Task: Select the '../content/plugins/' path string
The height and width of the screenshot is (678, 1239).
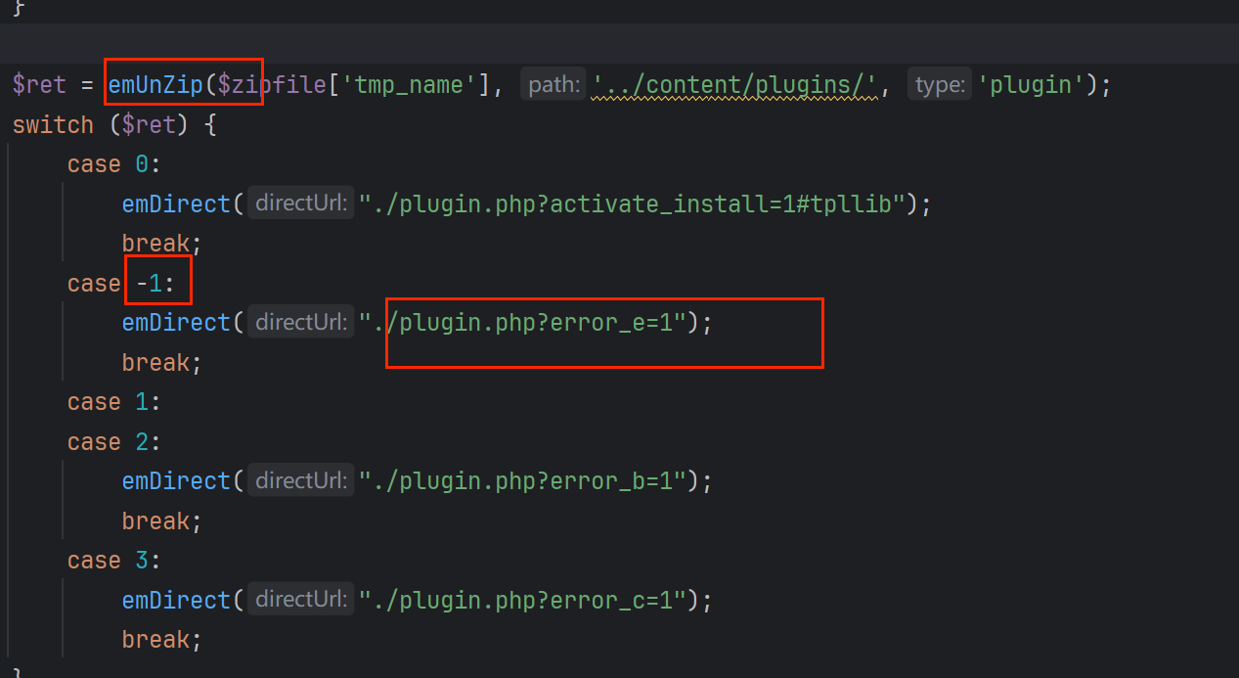Action: (734, 85)
